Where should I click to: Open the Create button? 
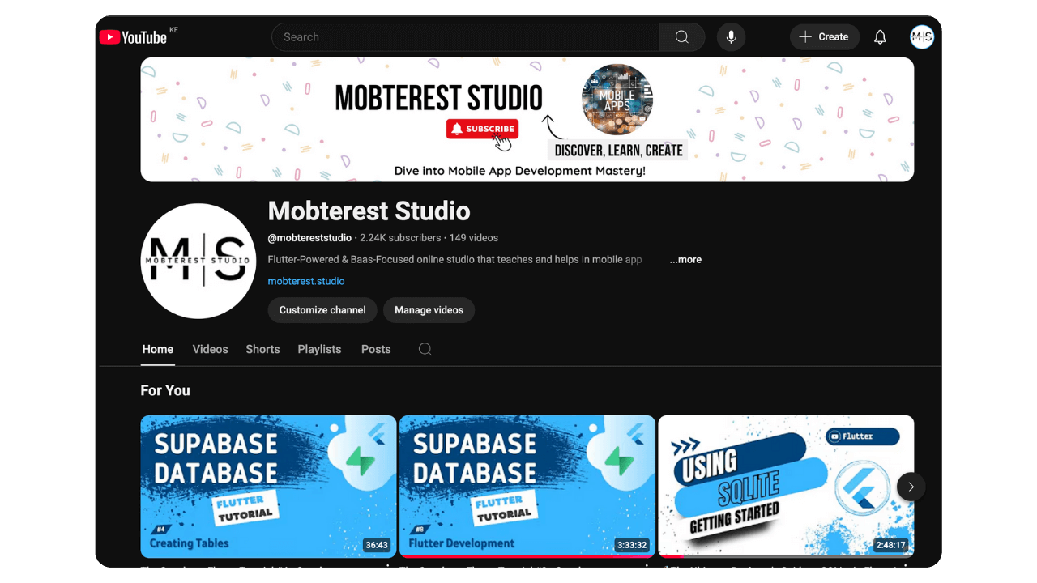coord(825,37)
